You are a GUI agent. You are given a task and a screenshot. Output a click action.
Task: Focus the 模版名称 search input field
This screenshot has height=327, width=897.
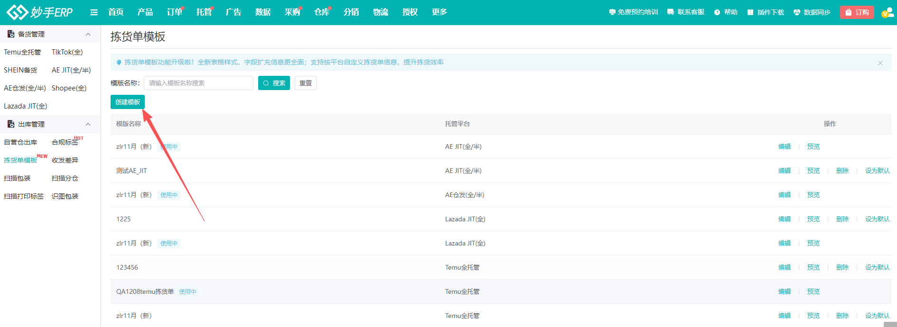tap(198, 83)
